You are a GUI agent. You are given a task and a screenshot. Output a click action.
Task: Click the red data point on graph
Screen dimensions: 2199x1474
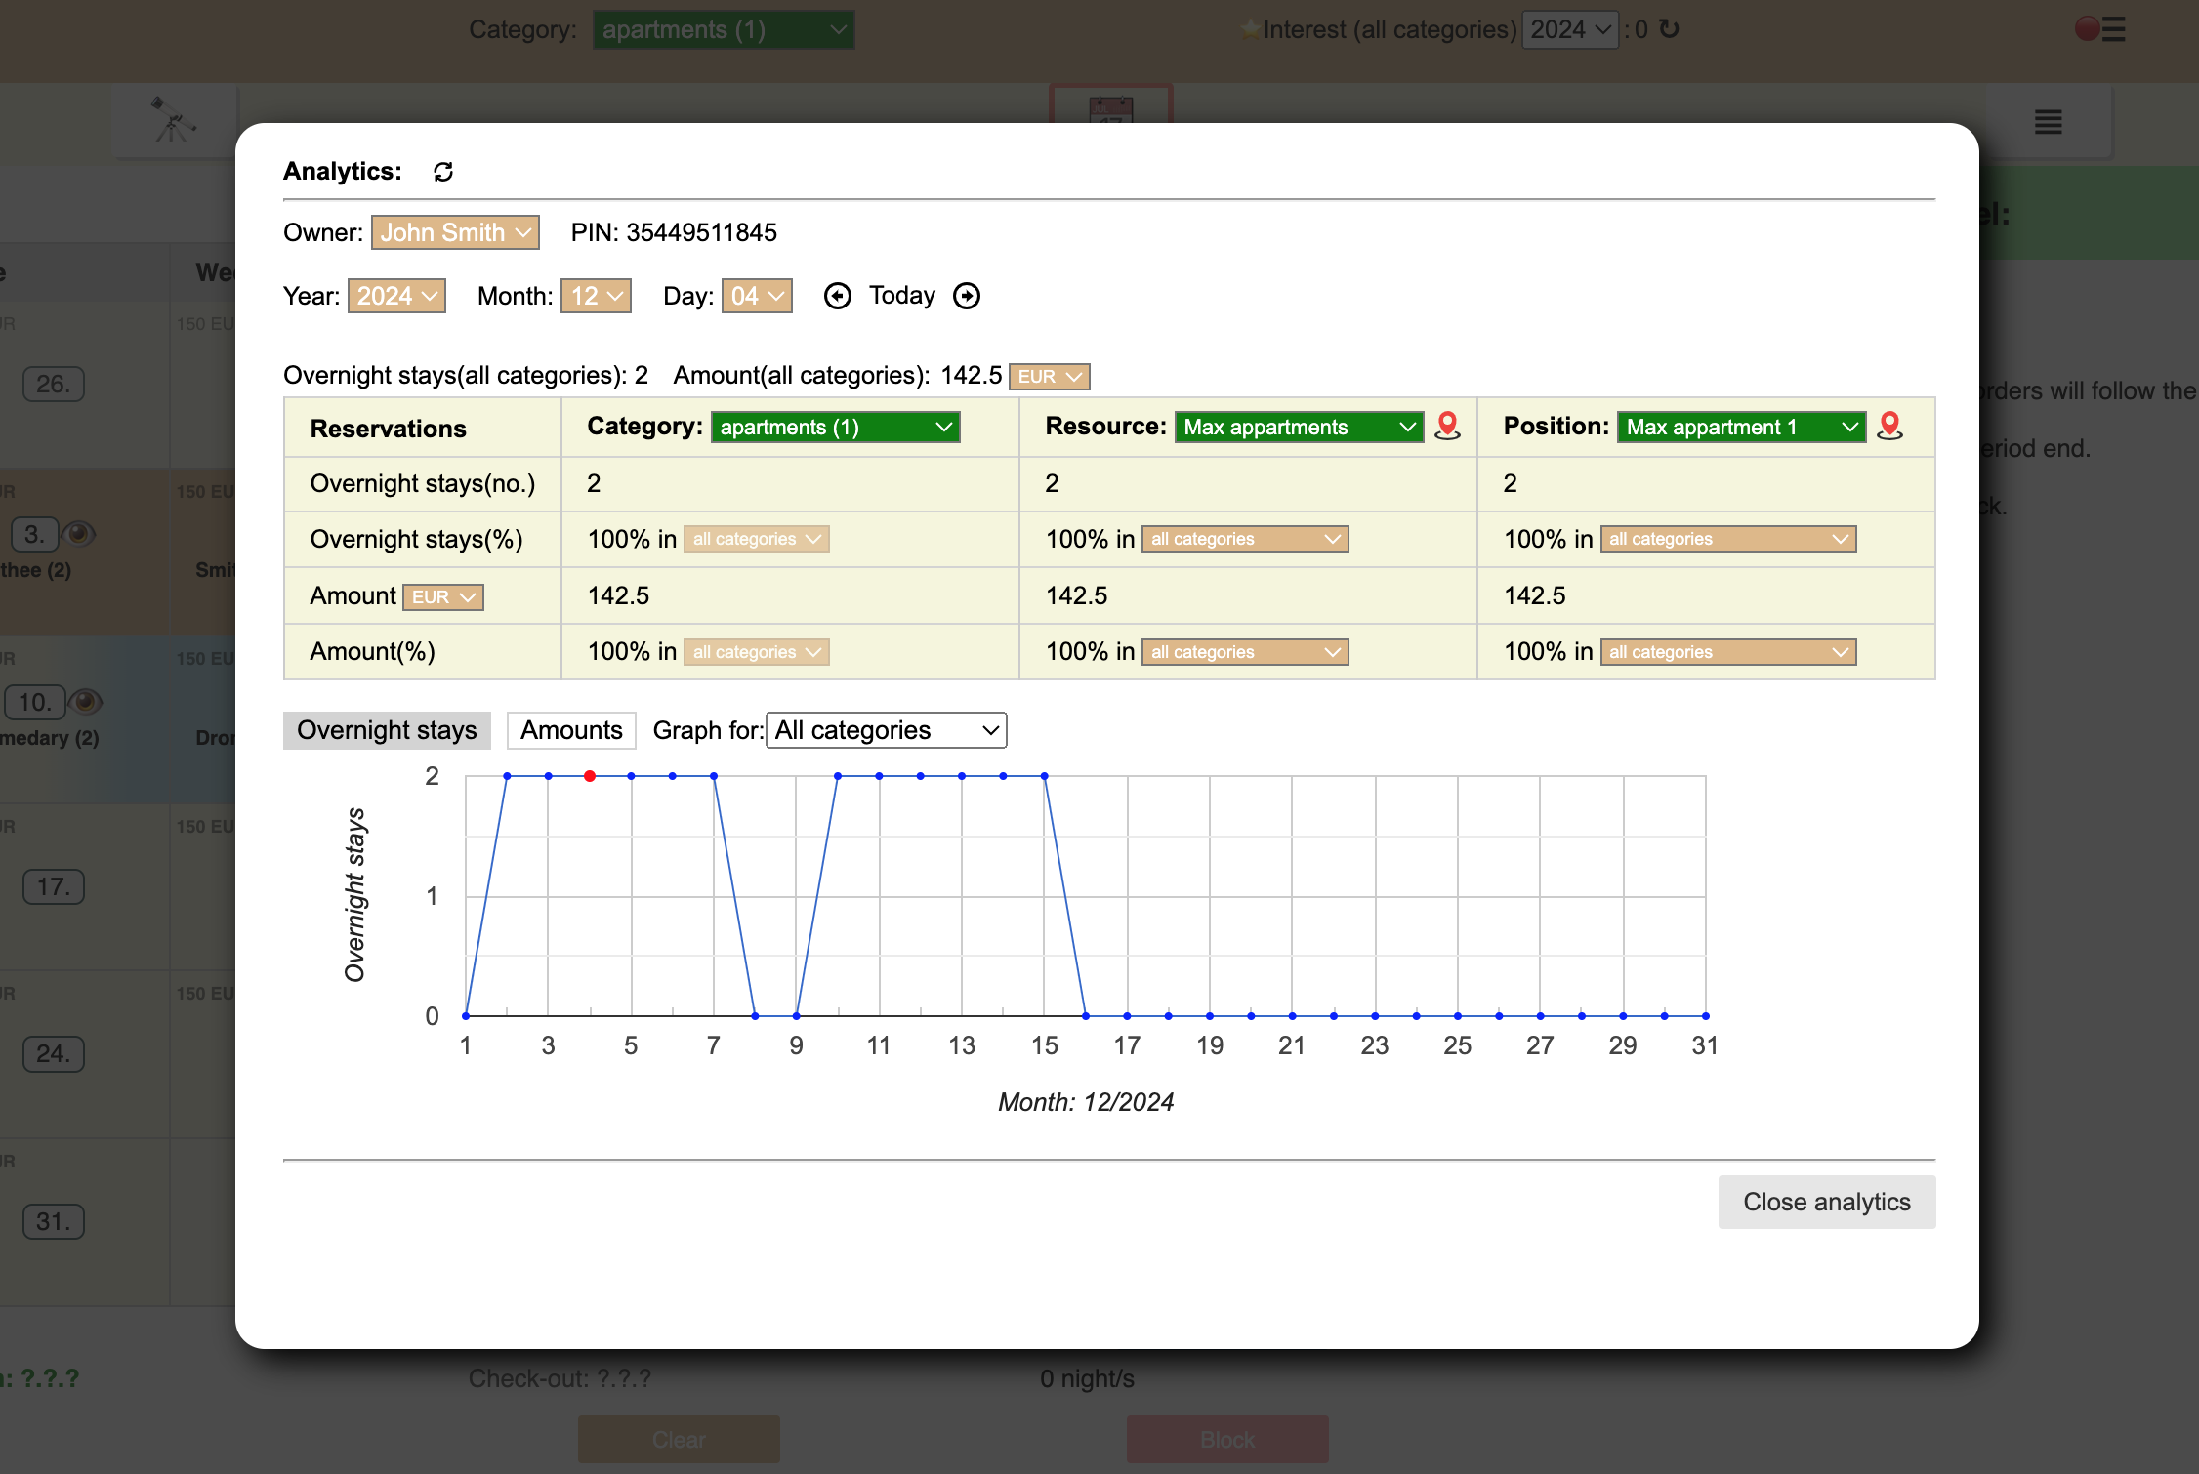(x=590, y=776)
